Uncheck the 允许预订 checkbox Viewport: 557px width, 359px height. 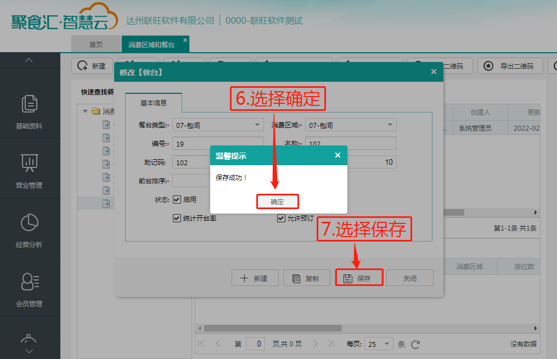[281, 218]
